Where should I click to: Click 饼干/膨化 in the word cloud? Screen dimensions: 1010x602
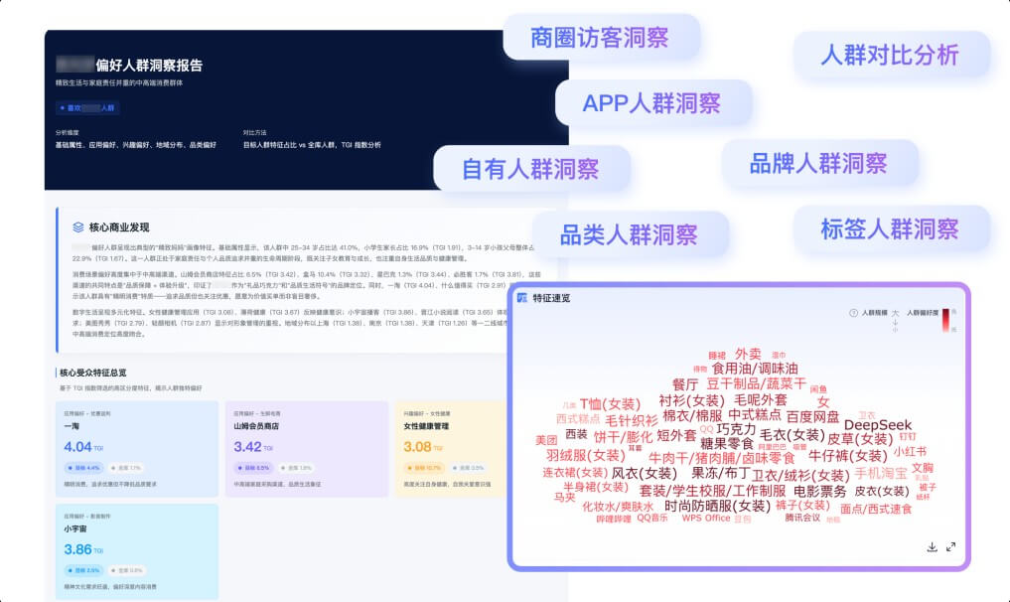(x=623, y=438)
